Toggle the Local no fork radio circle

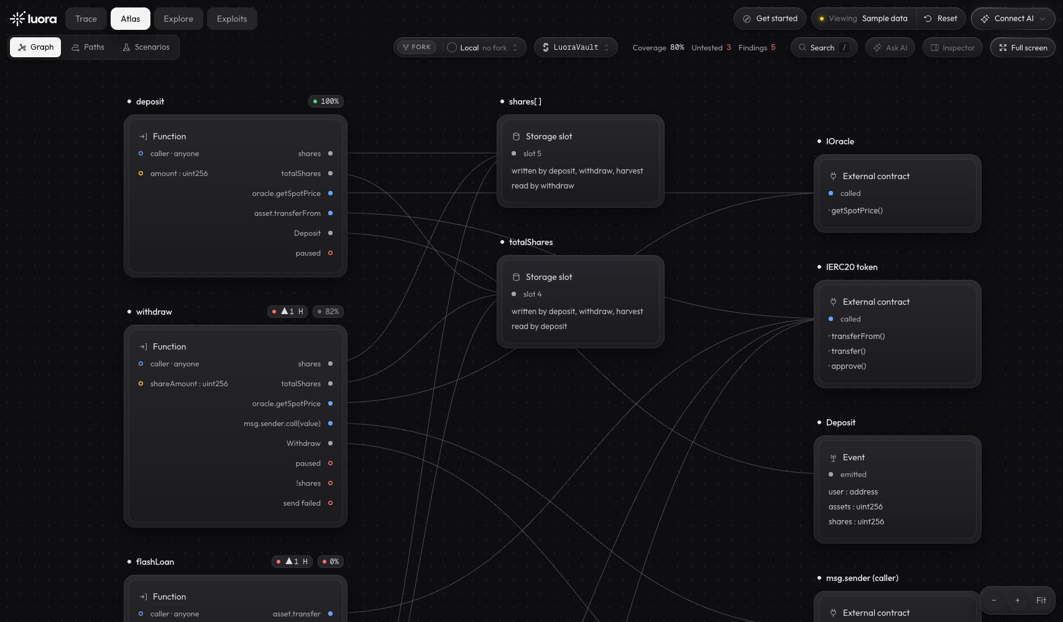tap(452, 47)
